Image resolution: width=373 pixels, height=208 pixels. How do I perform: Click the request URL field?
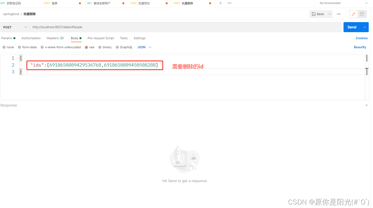(x=185, y=27)
